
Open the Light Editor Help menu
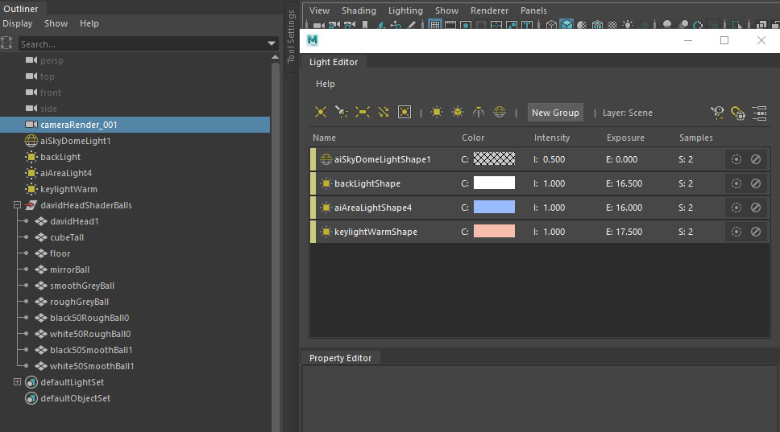326,84
